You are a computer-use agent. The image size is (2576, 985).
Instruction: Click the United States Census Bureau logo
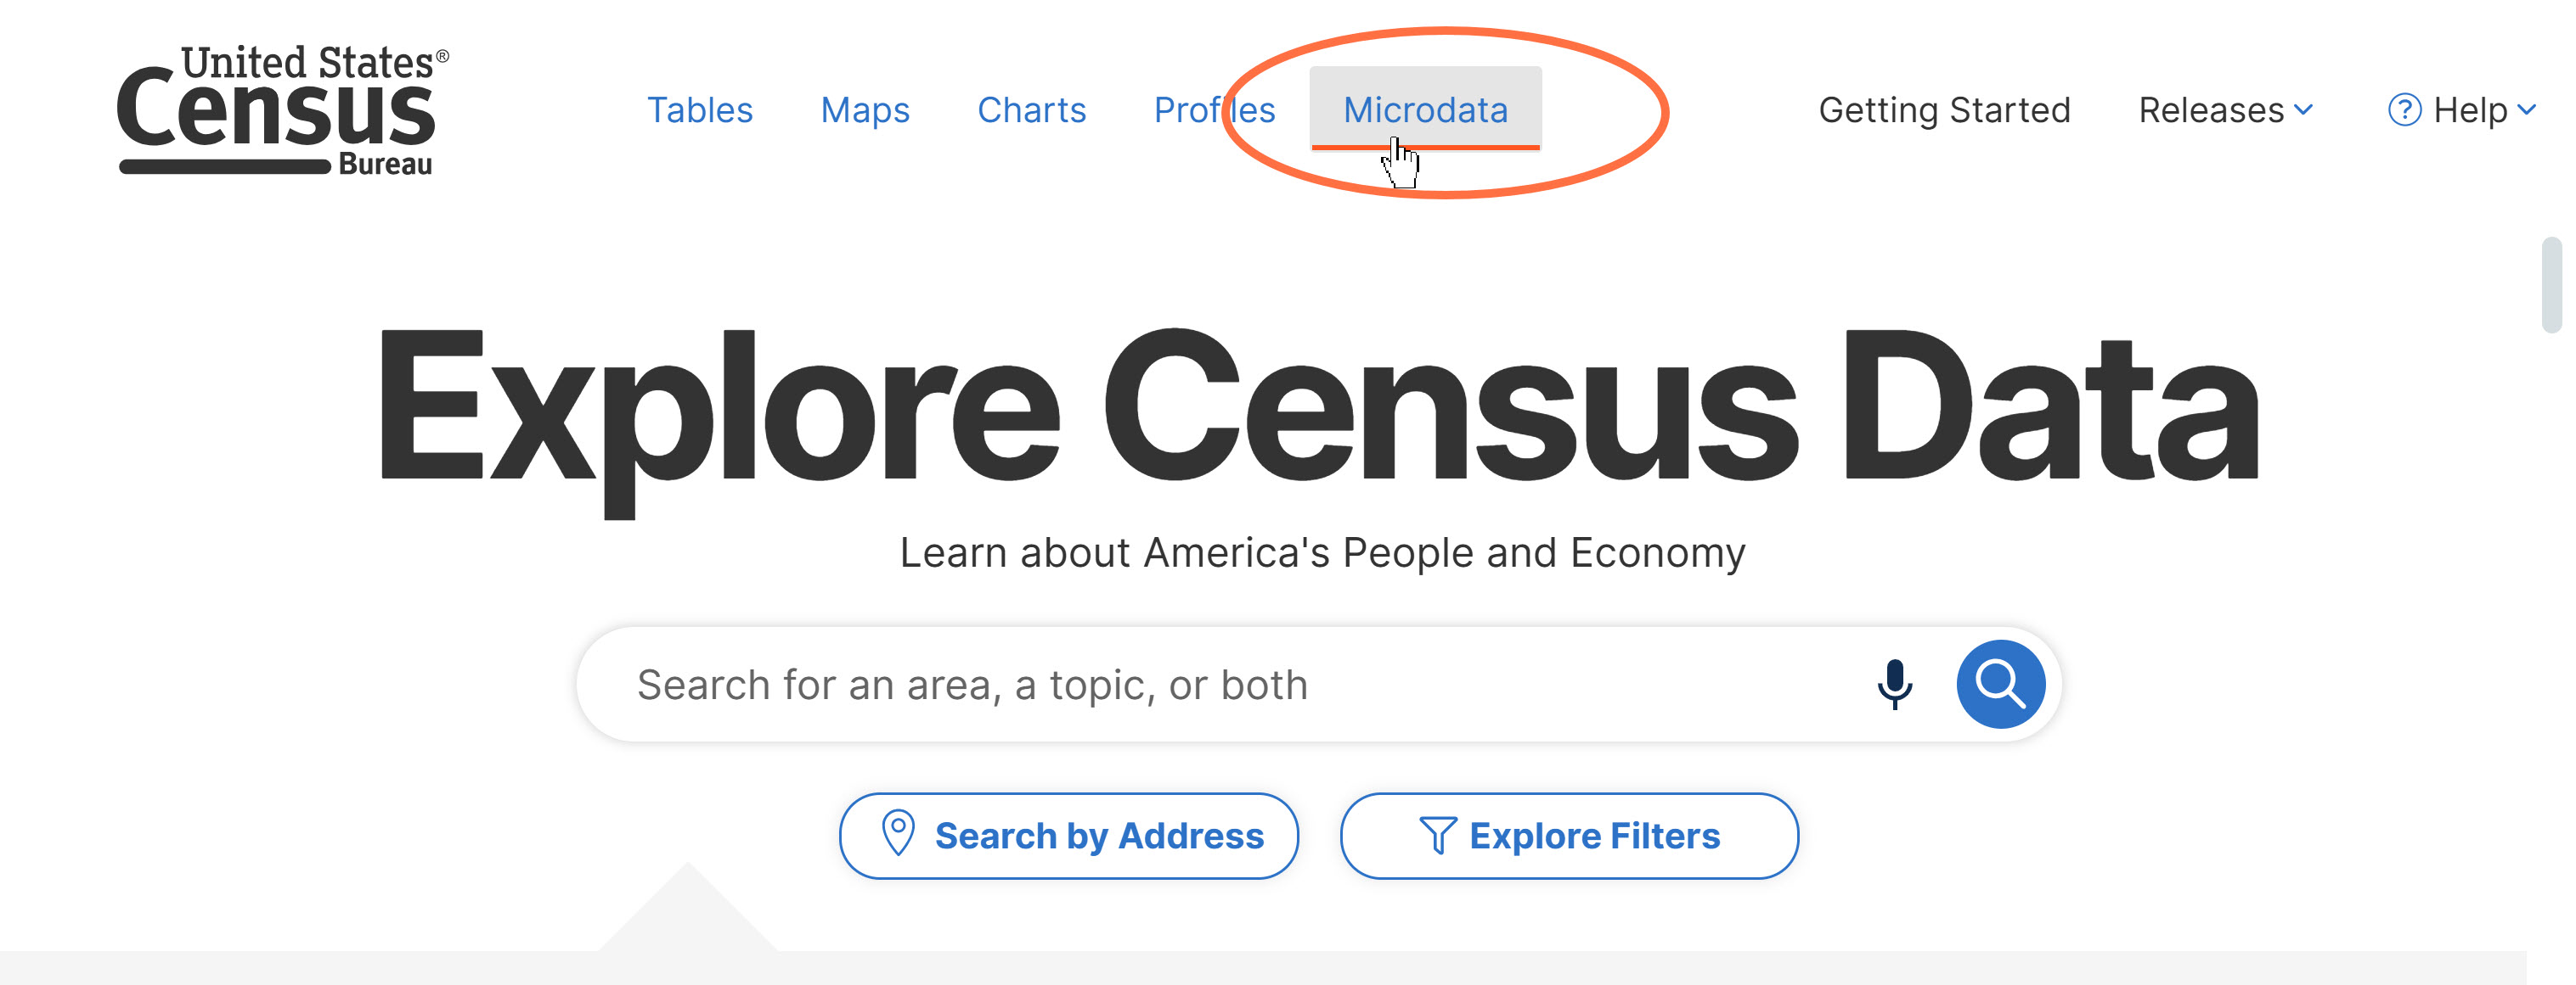(x=282, y=110)
